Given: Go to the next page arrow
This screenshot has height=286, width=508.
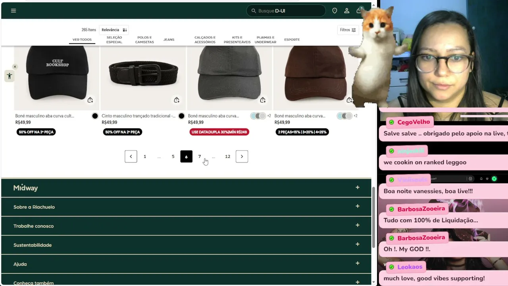Looking at the screenshot, I should (242, 157).
